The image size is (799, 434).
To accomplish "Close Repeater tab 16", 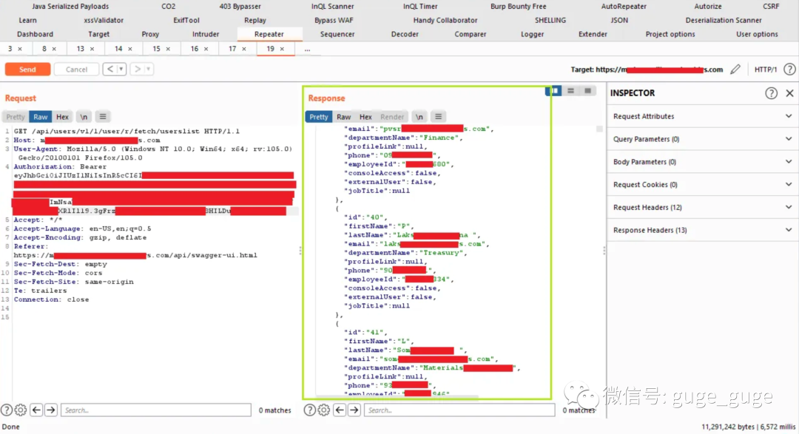I will tap(206, 49).
